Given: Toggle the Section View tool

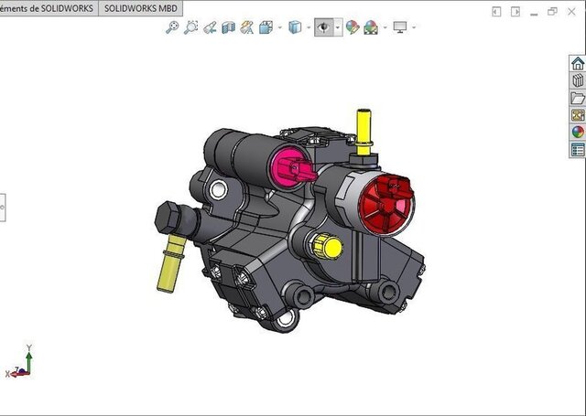Looking at the screenshot, I should tap(229, 27).
